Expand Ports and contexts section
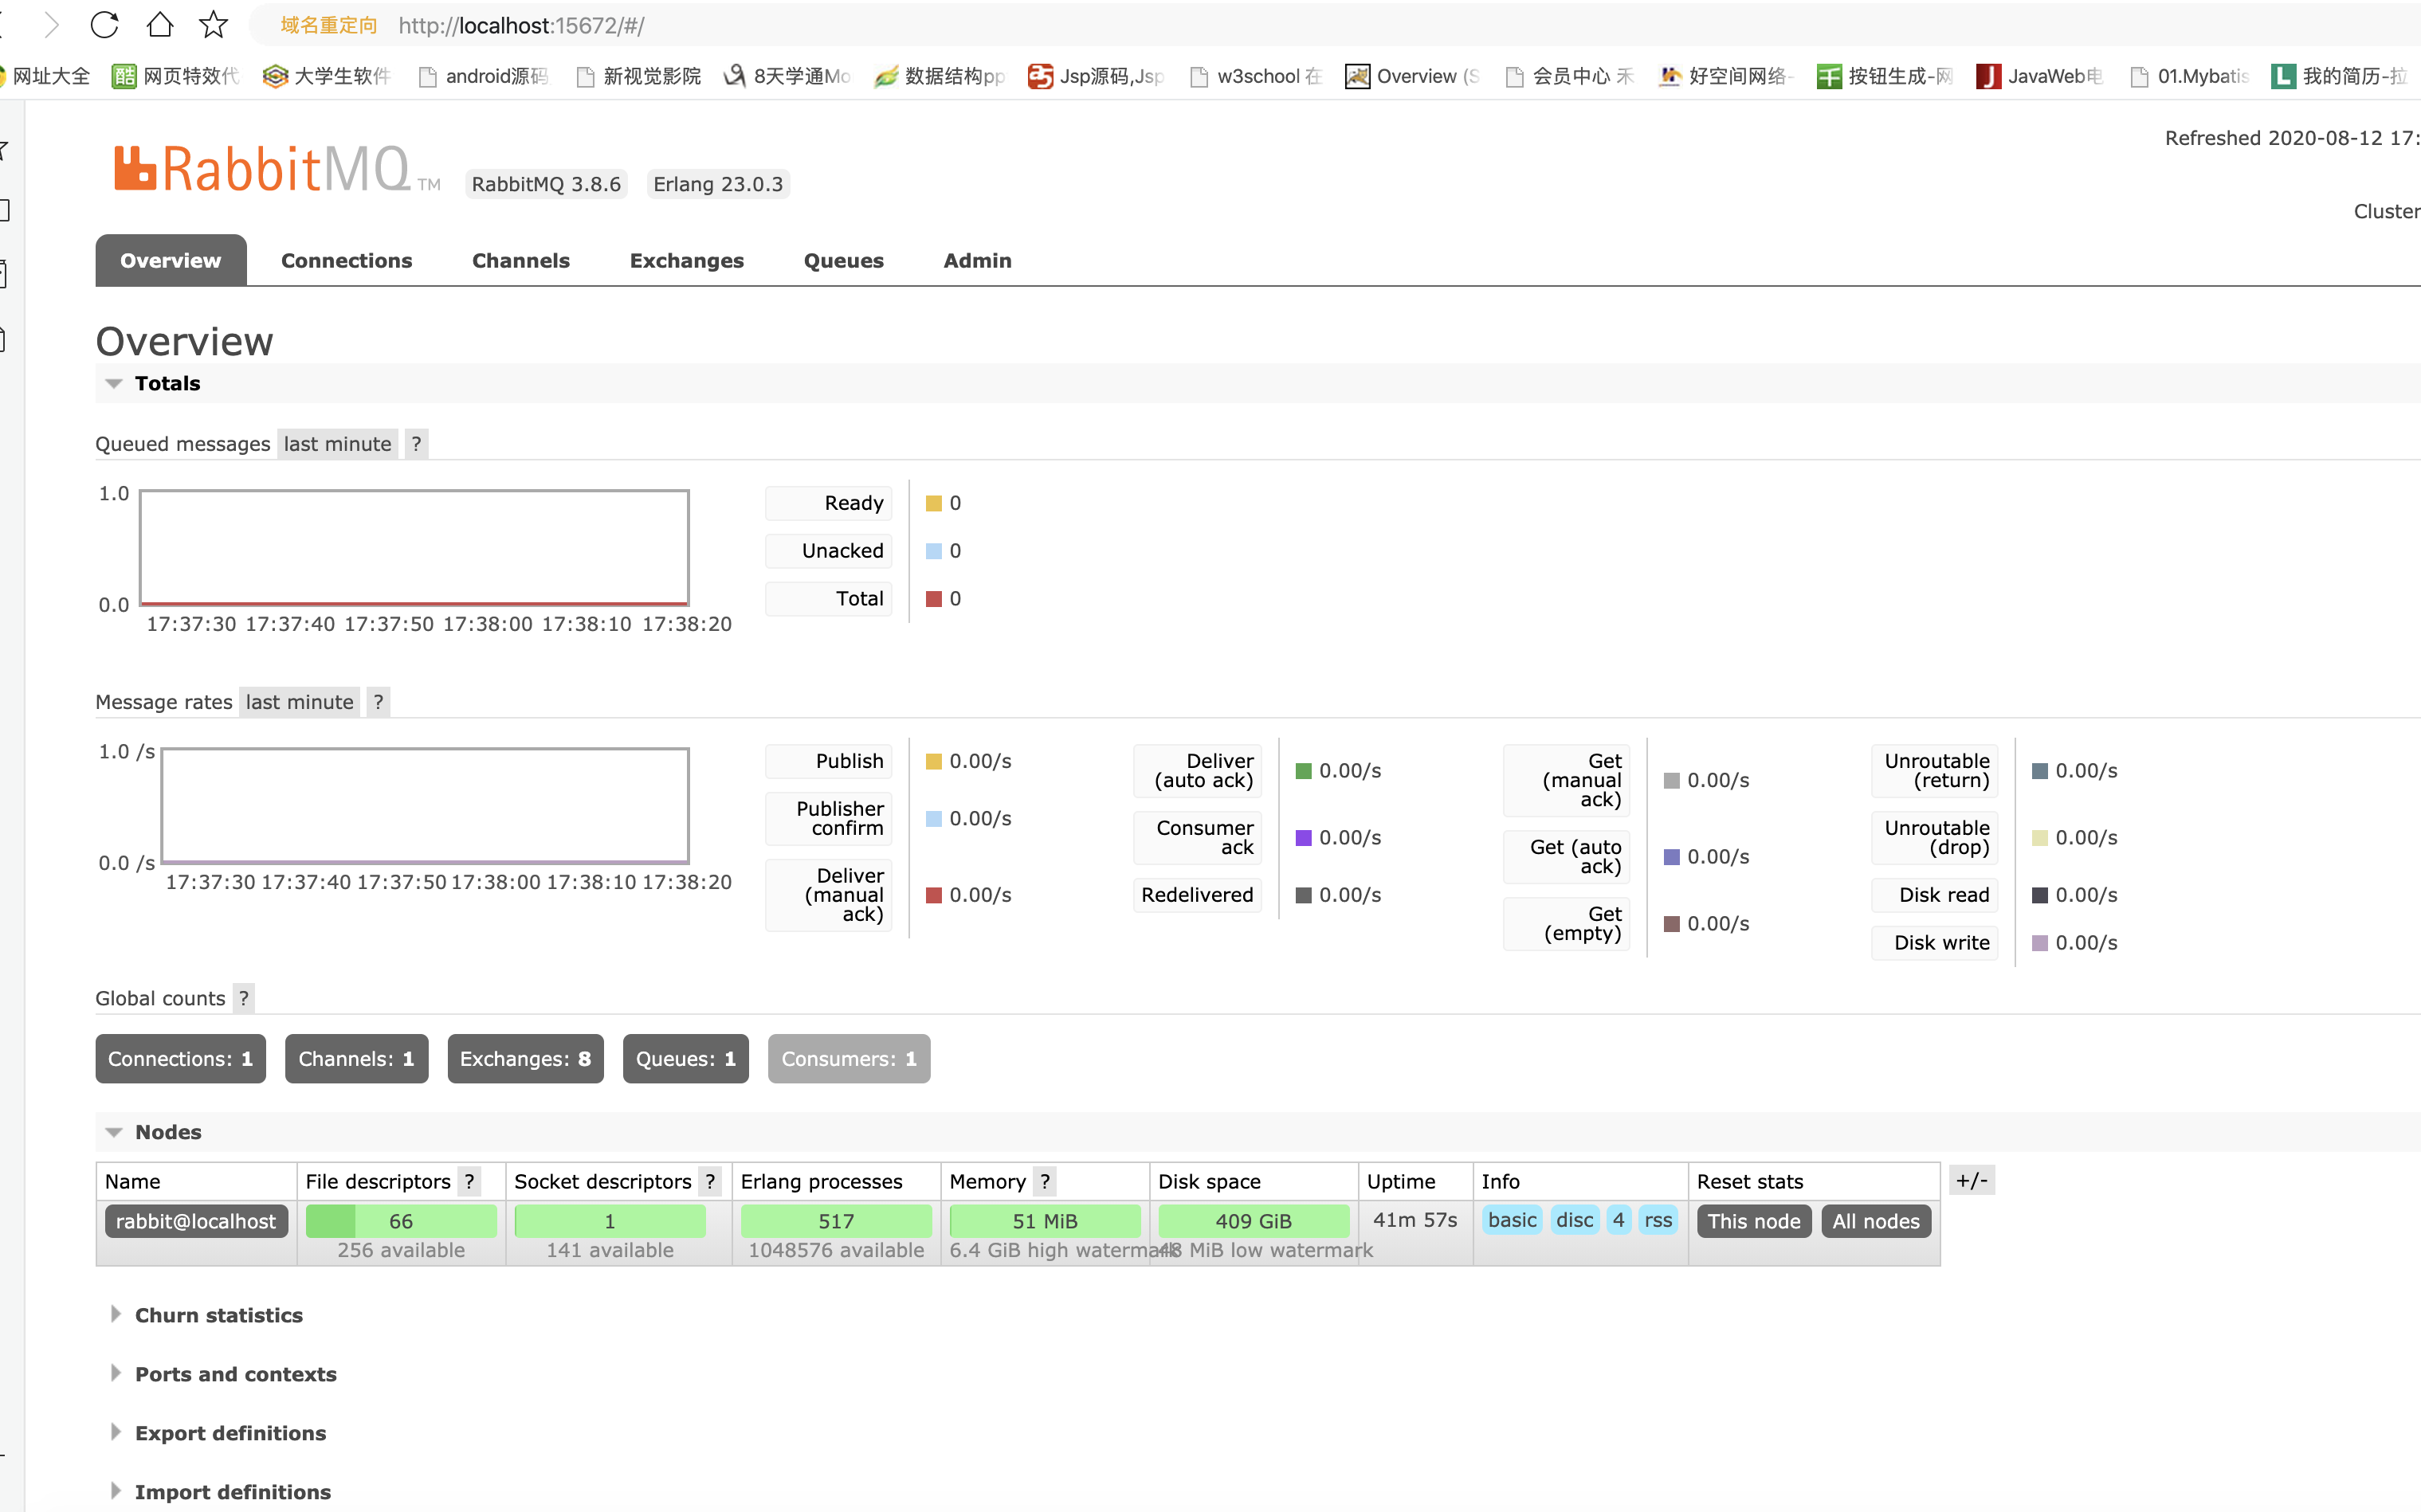This screenshot has height=1512, width=2421. coord(223,1374)
